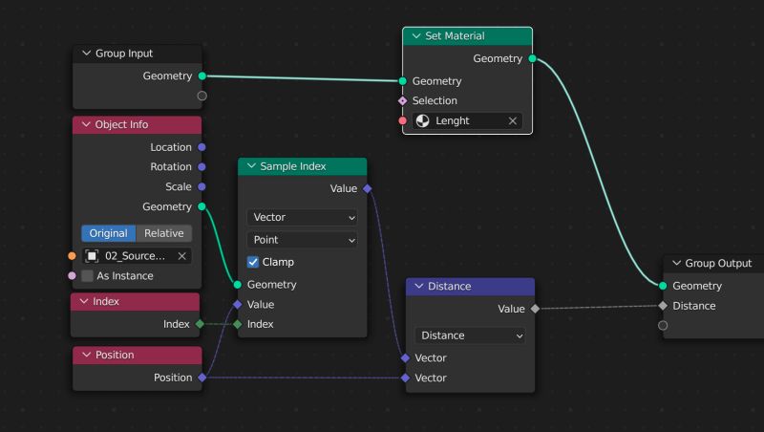This screenshot has width=764, height=432.
Task: Toggle the As Instance checkbox
Action: 87,276
